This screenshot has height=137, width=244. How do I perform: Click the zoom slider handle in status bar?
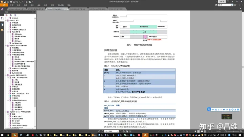(x=233, y=131)
